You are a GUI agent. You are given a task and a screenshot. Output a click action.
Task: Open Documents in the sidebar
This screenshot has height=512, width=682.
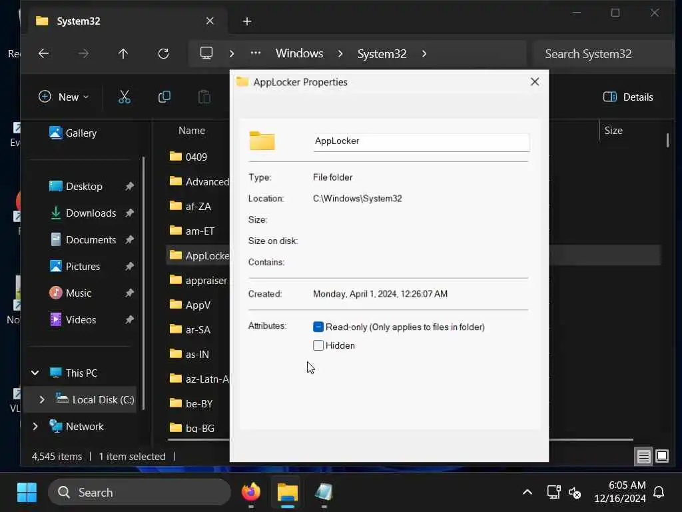83,239
